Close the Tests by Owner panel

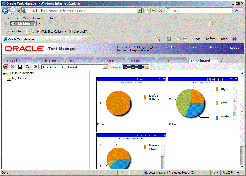pos(164,79)
